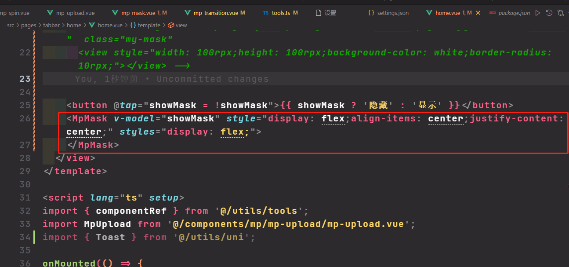Click the green change bar beside line 34
Screen dimensions: 569x267
click(x=34, y=237)
